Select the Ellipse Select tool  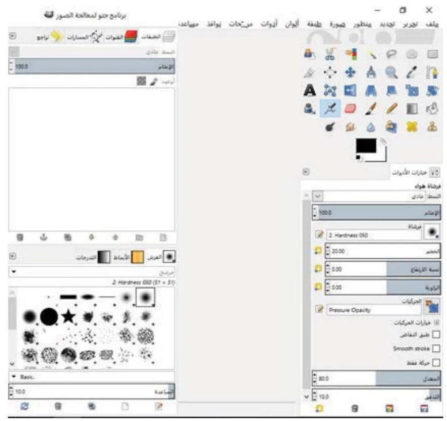coord(412,55)
